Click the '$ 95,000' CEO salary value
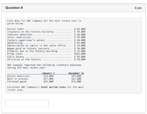This screenshot has height=114, width=147. click(x=80, y=57)
